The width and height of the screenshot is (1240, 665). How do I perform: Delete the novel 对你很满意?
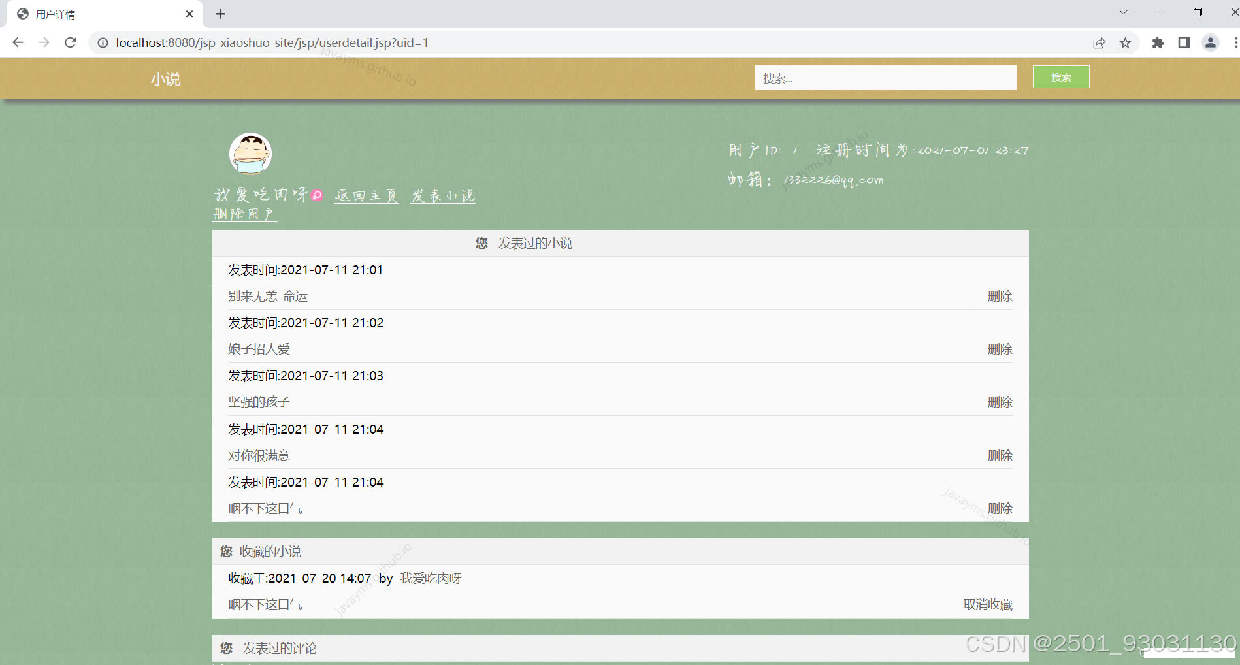[1000, 455]
